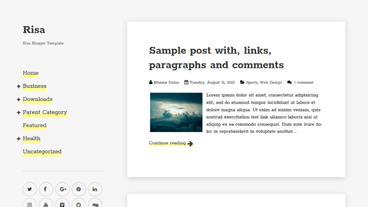Select the Parent Category menu item

click(x=45, y=112)
